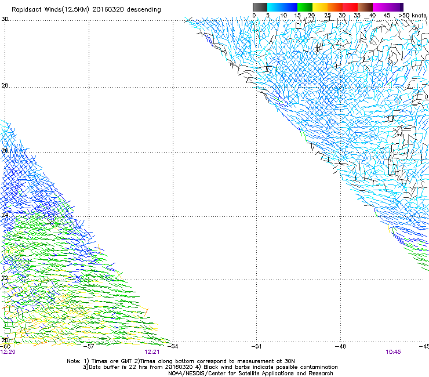This screenshot has height=377, width=429.
Task: Click the NOAA/NESDIS credit line
Action: coord(250,373)
